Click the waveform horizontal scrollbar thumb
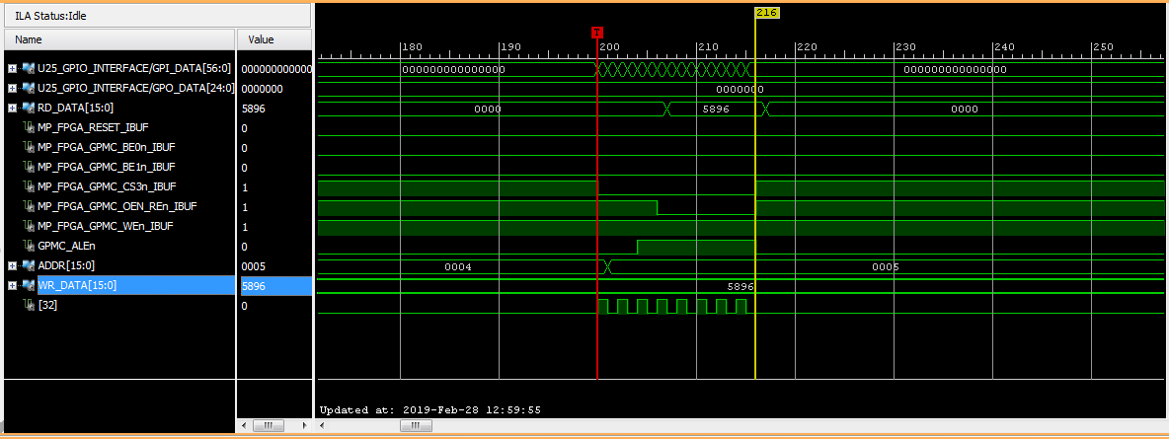Screen dimensions: 1169x439 coord(416,425)
